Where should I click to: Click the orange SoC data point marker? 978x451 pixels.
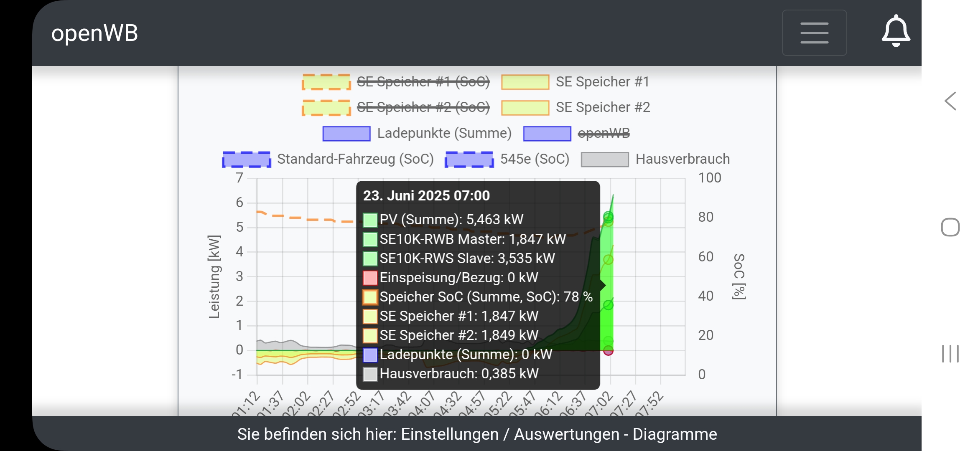pyautogui.click(x=608, y=222)
